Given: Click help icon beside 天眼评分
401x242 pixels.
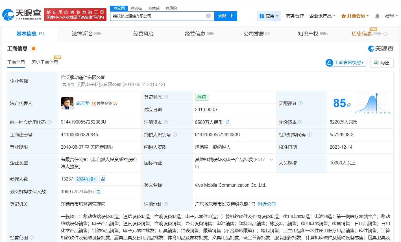Looking at the screenshot, I should (301, 103).
